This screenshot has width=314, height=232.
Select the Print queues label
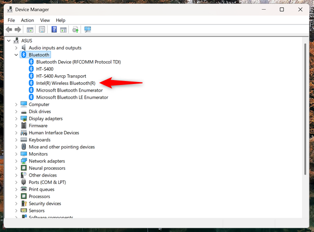pos(42,189)
